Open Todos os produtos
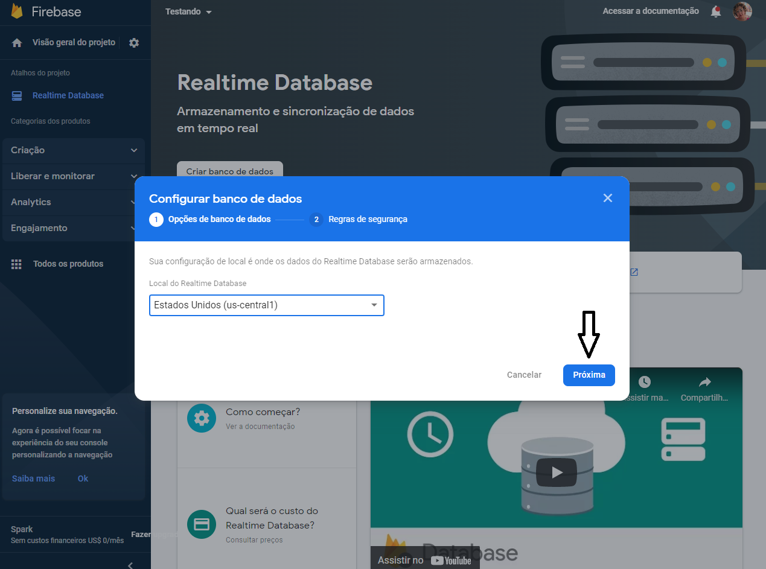The image size is (766, 569). click(68, 264)
